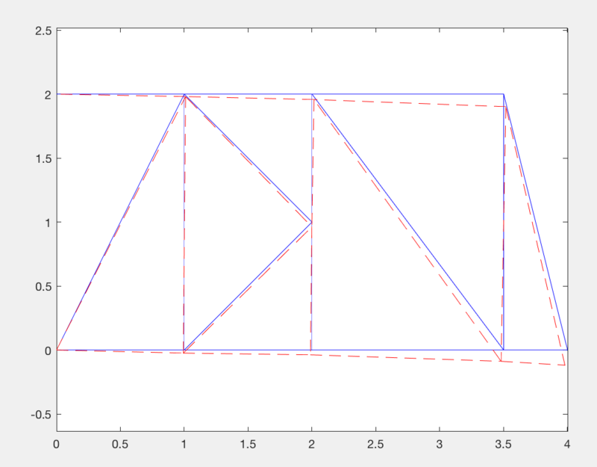Image resolution: width=597 pixels, height=467 pixels.
Task: Click the y-axis tick label 2.5
Action: tap(43, 31)
